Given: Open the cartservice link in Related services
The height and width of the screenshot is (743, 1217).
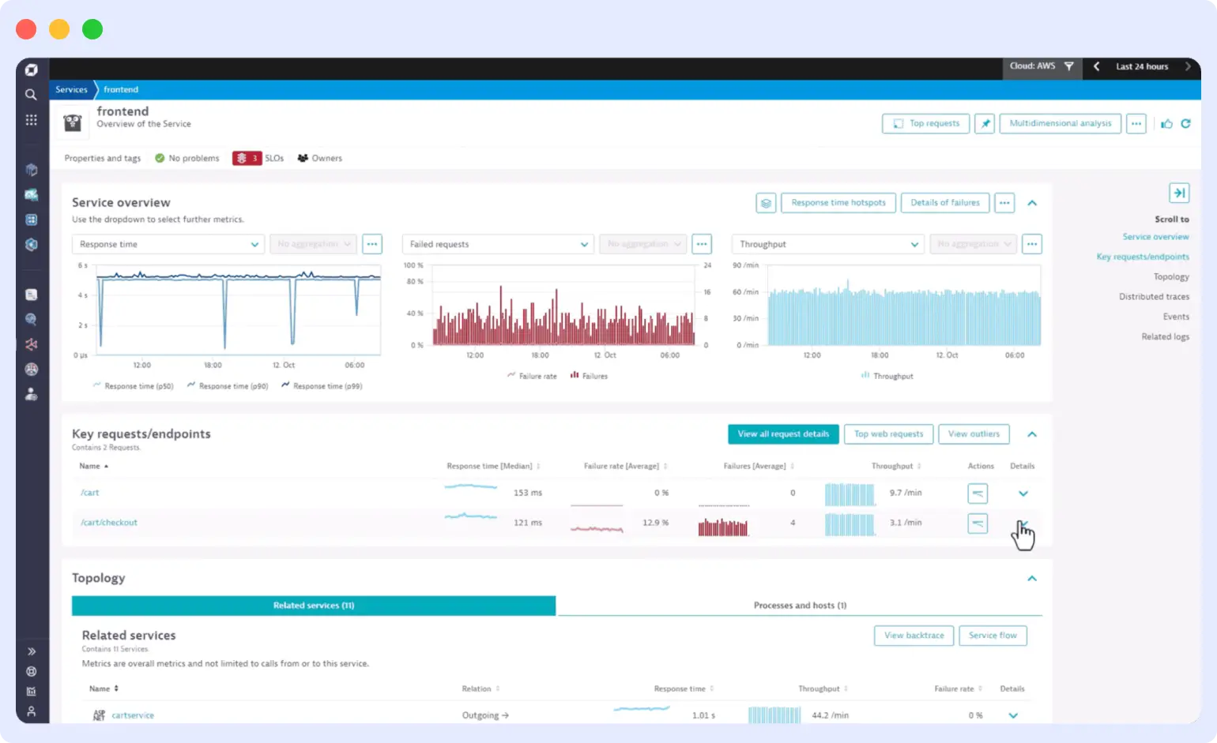Looking at the screenshot, I should point(133,715).
